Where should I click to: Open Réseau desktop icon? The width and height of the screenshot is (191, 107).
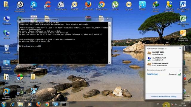(x=7, y=34)
